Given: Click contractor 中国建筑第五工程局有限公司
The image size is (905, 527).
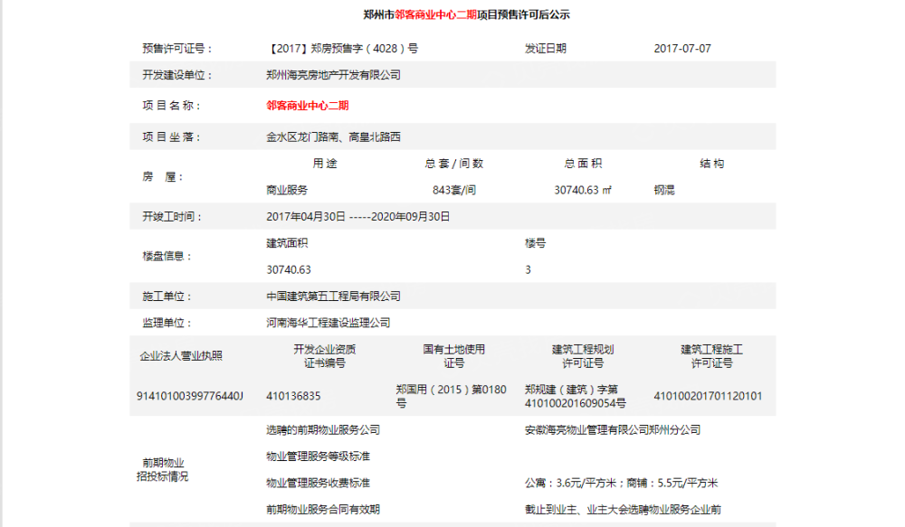Looking at the screenshot, I should click(332, 296).
